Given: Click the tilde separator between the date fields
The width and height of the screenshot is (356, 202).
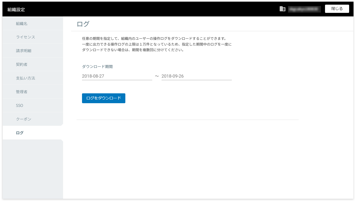Looking at the screenshot, I should pos(156,76).
